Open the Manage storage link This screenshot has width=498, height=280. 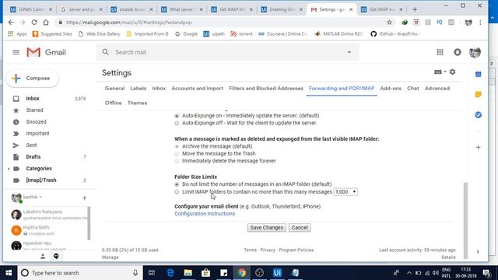point(110,257)
